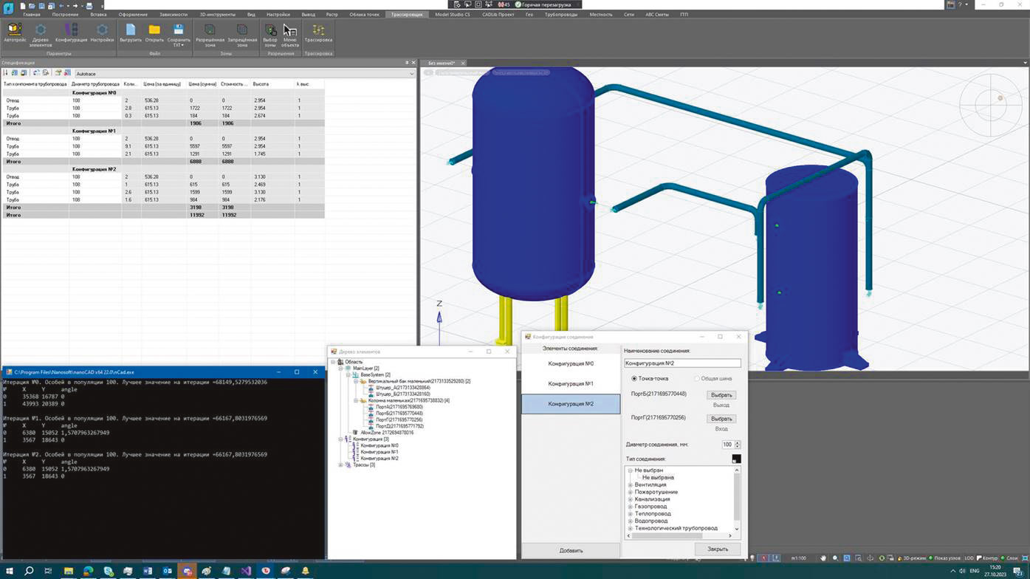Open Дерево элементов from the ribbon
The image size is (1030, 579).
(41, 34)
